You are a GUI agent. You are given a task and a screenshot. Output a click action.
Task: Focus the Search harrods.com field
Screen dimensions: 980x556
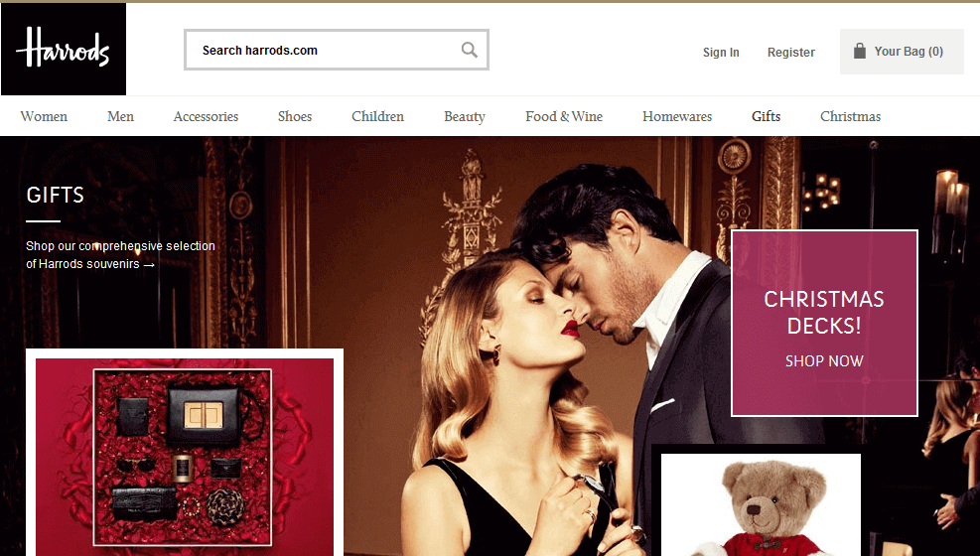(323, 51)
